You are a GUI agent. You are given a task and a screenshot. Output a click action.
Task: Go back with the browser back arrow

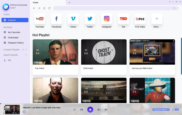pyautogui.click(x=34, y=8)
